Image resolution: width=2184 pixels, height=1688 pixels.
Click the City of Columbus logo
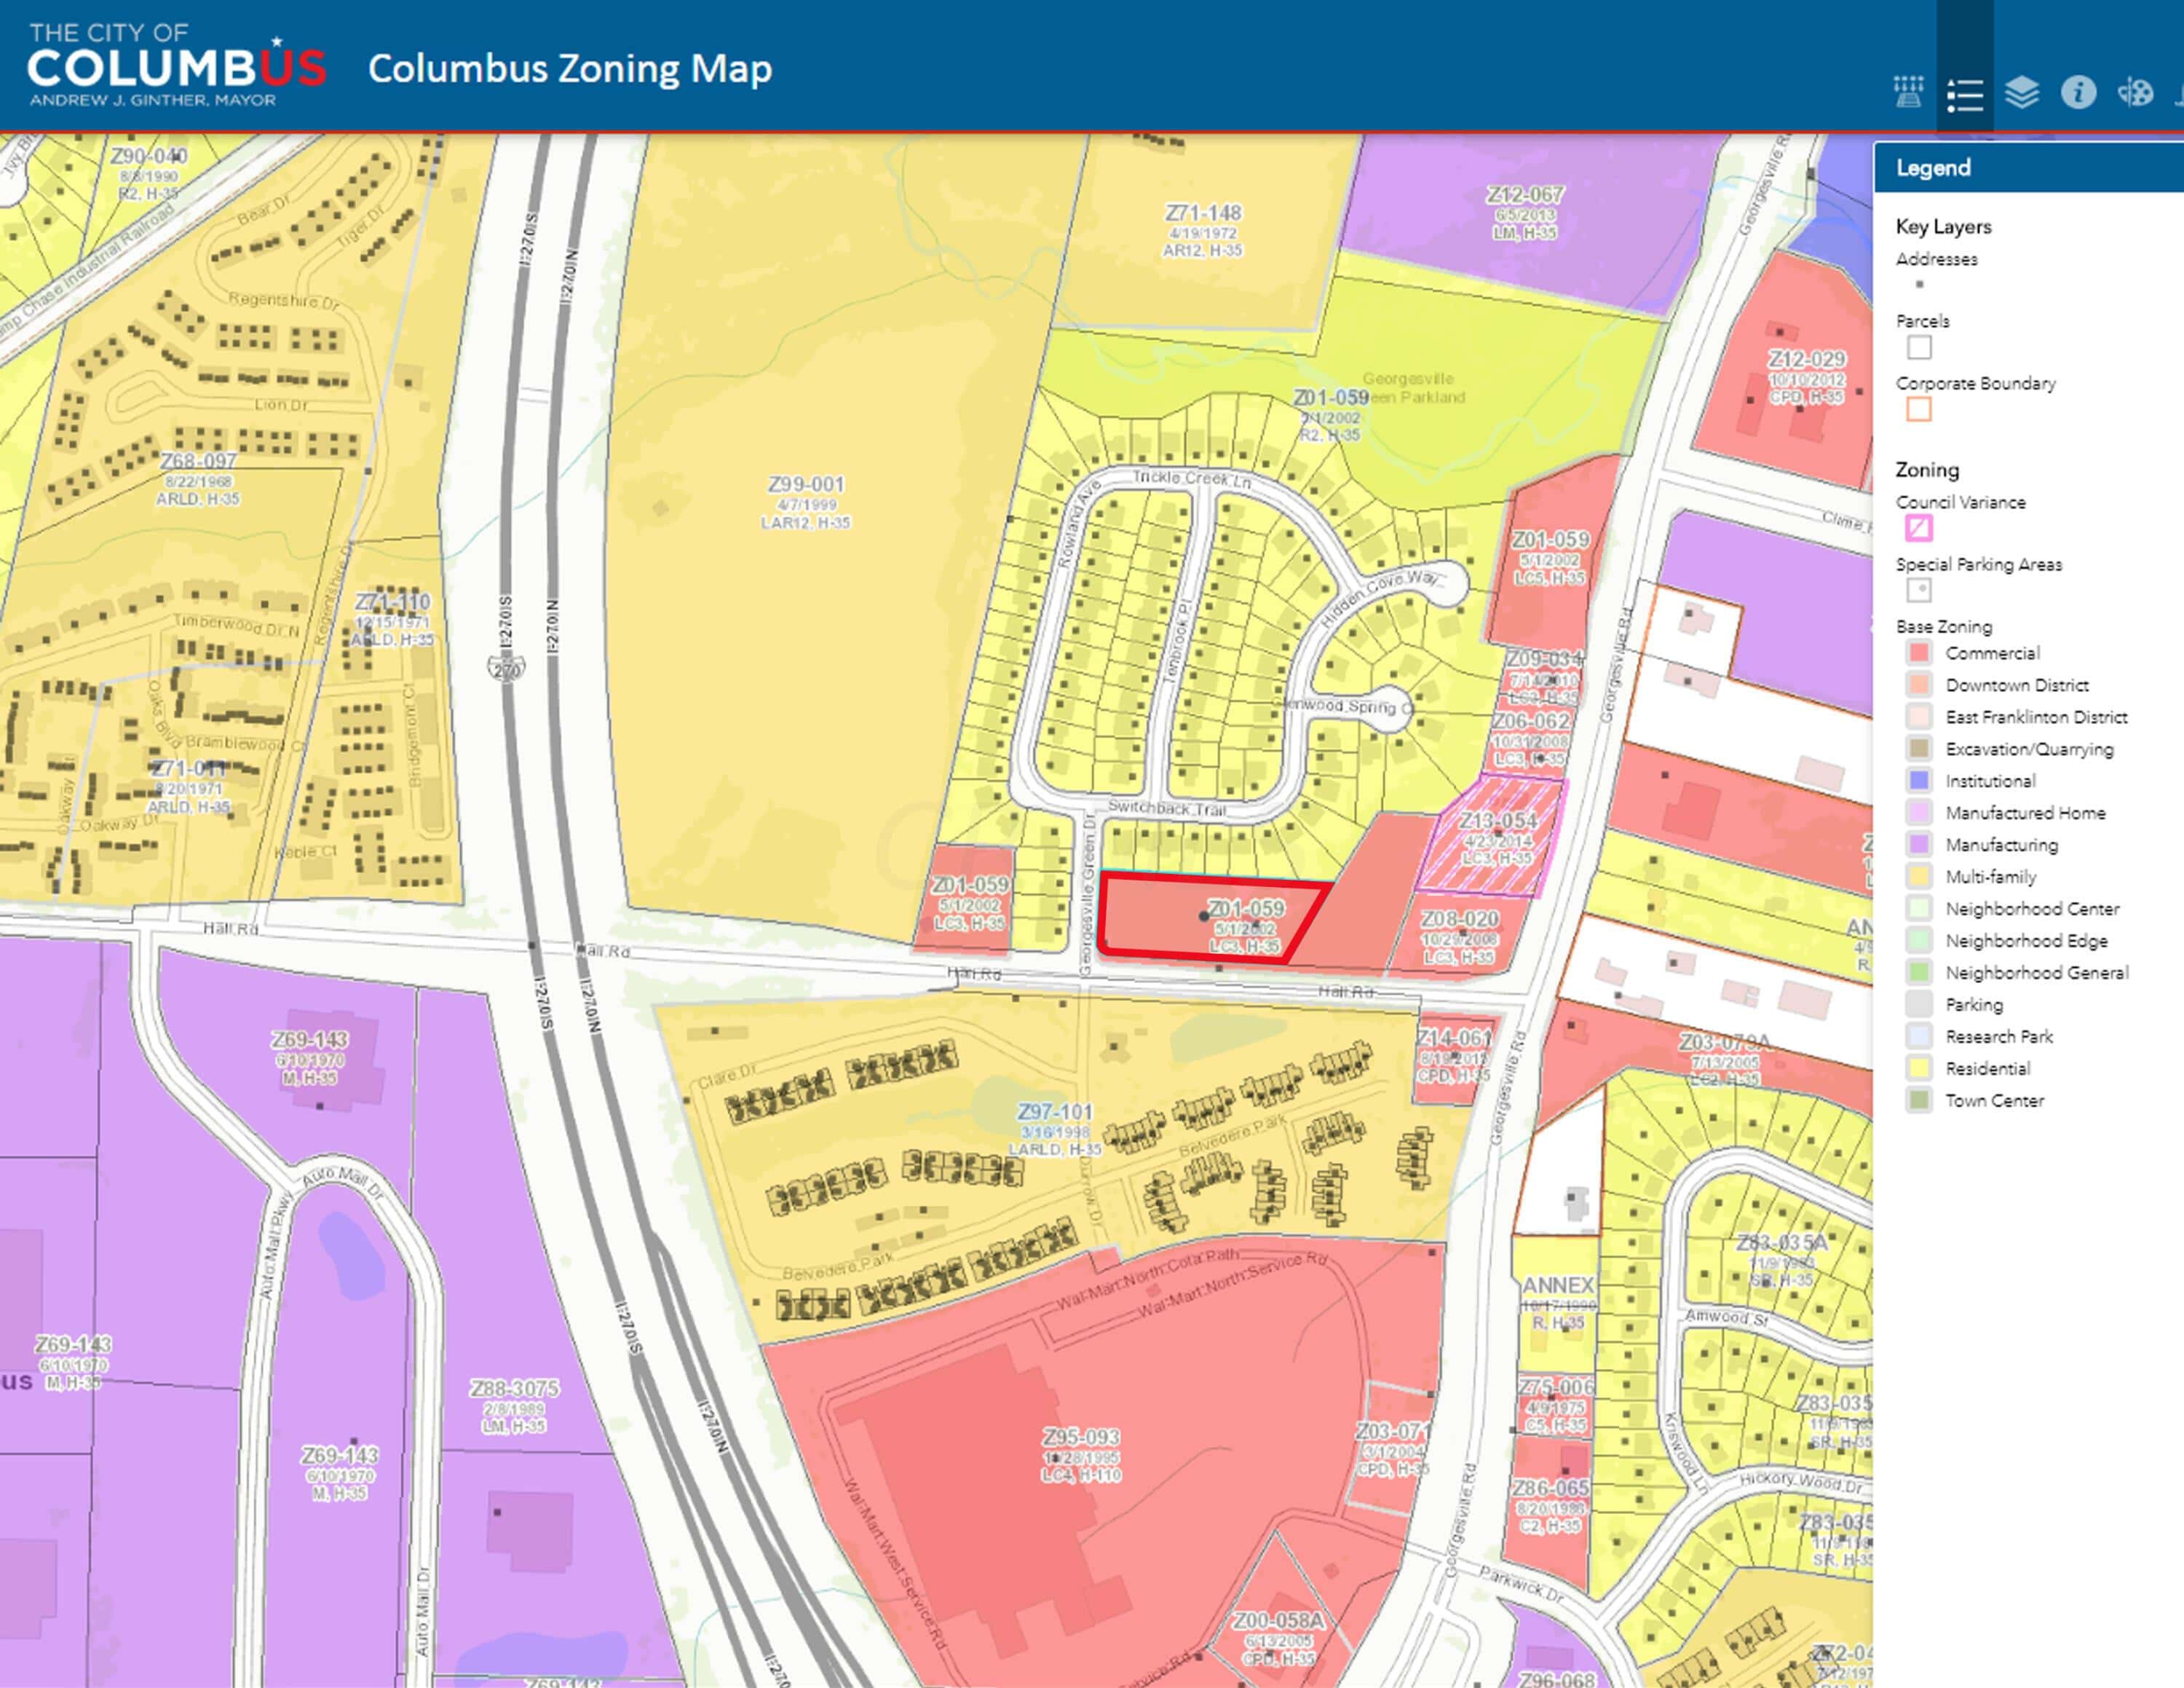[176, 65]
